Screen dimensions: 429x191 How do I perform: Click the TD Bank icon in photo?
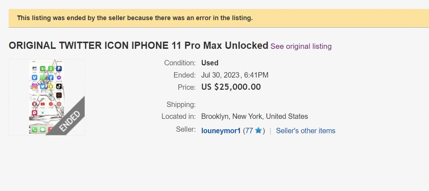tap(43, 68)
